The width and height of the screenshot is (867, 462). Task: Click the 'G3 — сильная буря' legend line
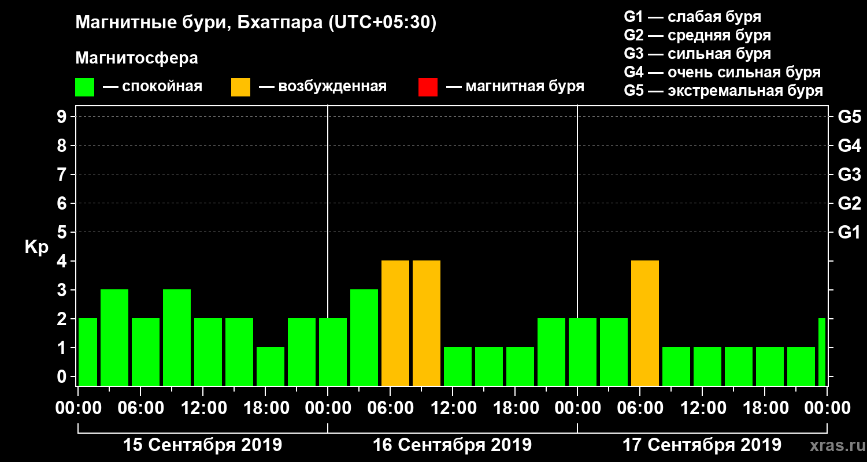[697, 54]
